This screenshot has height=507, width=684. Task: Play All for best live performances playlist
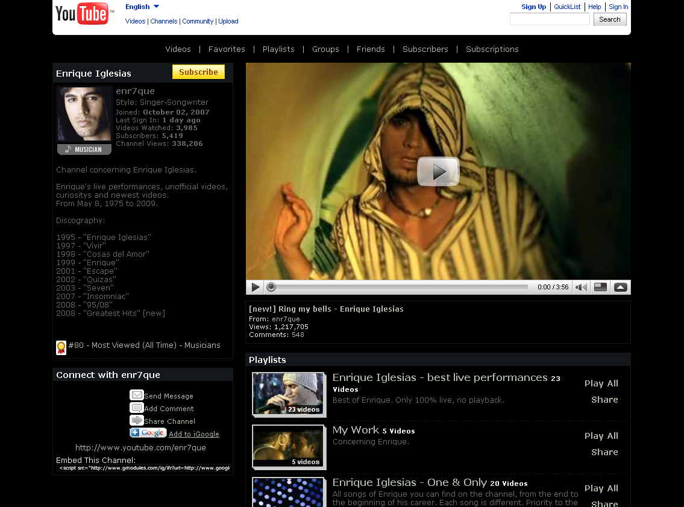(x=601, y=383)
